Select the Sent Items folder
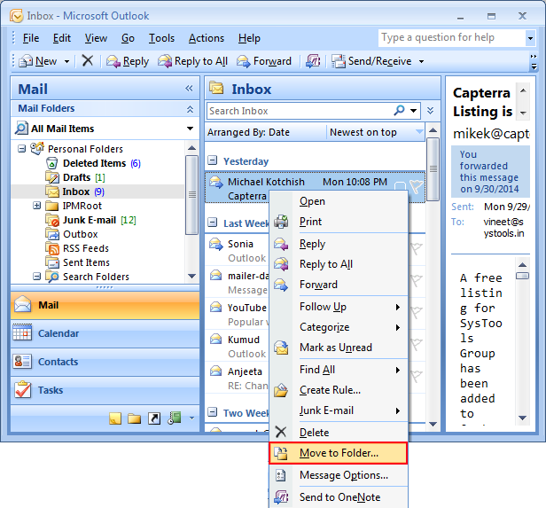546x508 pixels. pos(77,262)
